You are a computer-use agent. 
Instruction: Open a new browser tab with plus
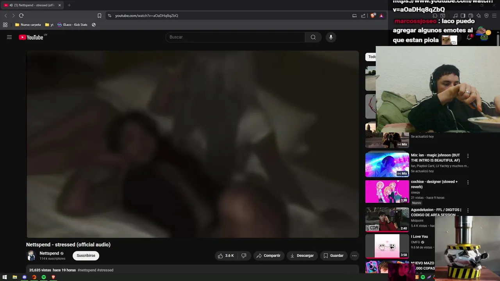tap(69, 5)
